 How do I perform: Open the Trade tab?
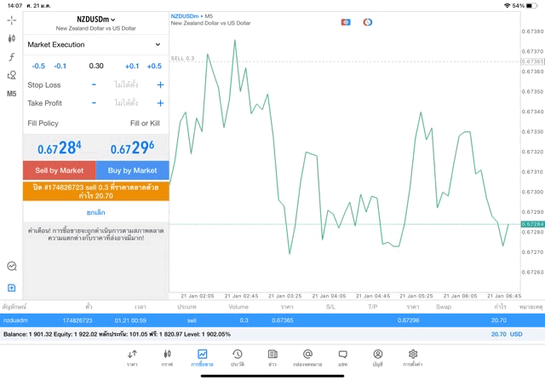point(202,358)
